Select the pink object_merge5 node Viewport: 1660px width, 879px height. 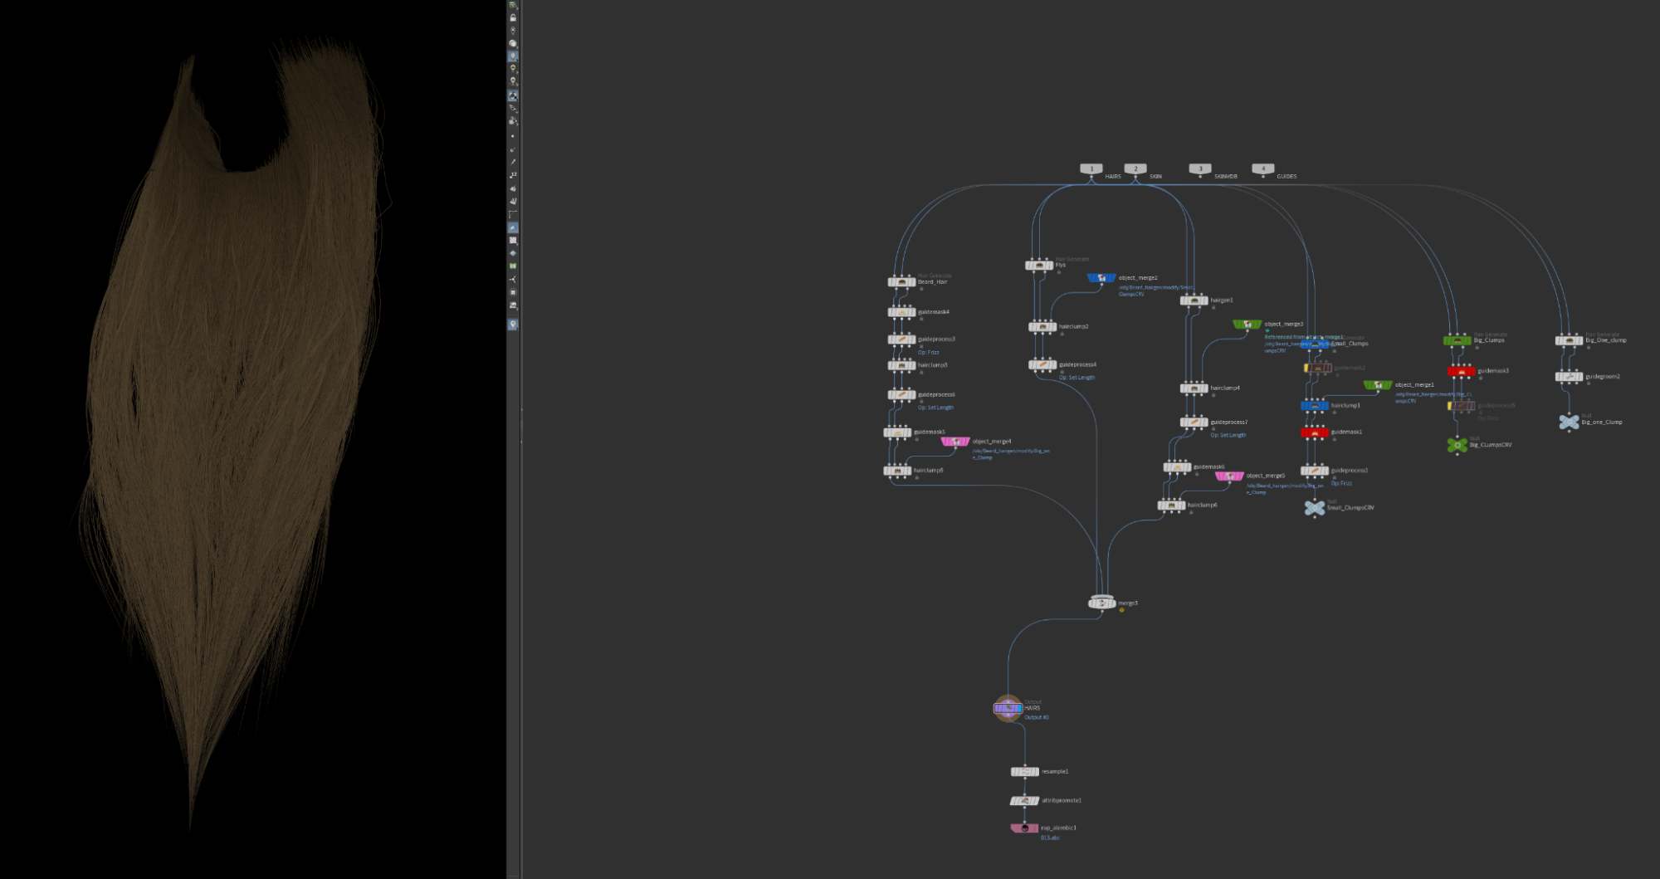(x=1229, y=476)
